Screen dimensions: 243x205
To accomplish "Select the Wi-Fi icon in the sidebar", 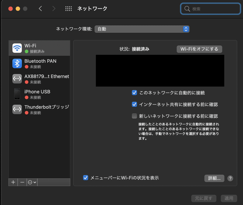I will pos(17,48).
